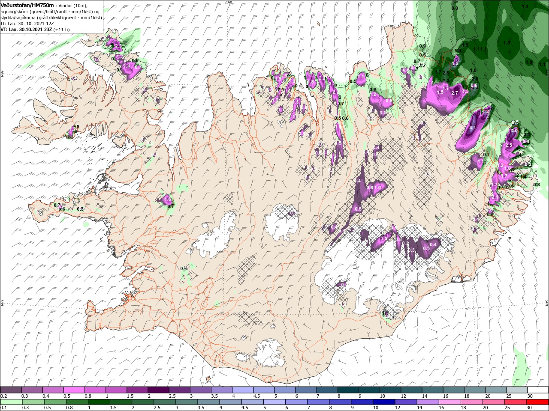Screen dimensions: 549x411
Task: Select the 0.3 light green rain swatch
Action: point(33,402)
